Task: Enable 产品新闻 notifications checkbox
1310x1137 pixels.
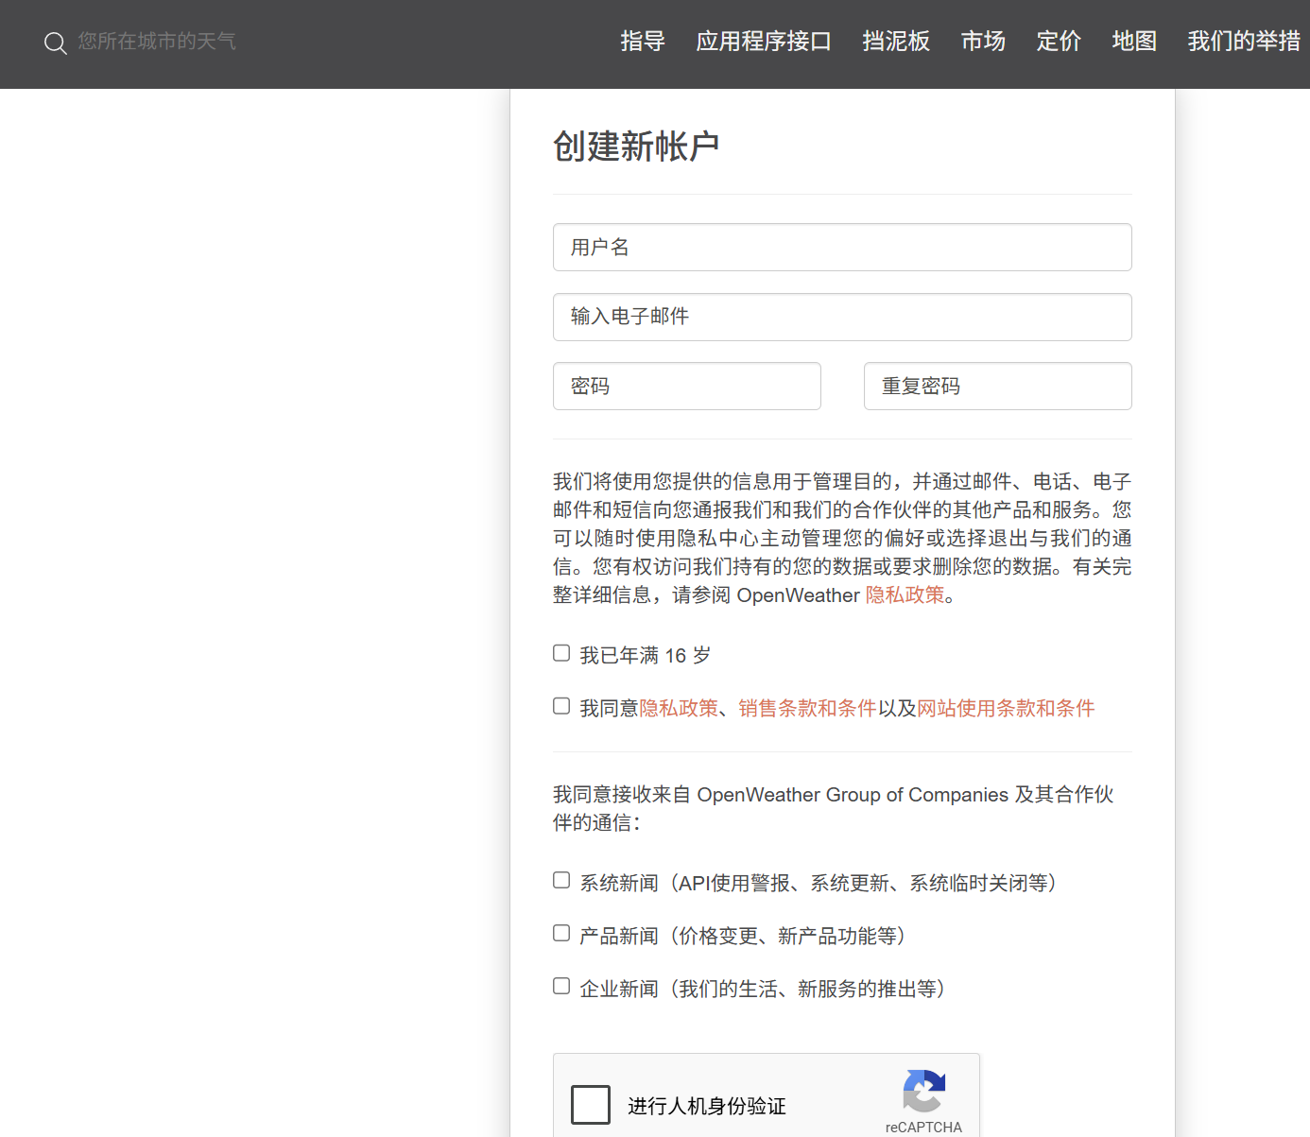Action: point(560,933)
